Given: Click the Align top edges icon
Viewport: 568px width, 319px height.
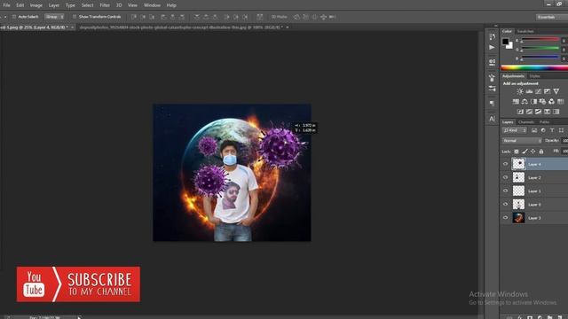Looking at the screenshot, I should pos(134,17).
